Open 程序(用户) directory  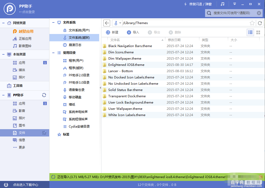pyautogui.click(x=74, y=60)
